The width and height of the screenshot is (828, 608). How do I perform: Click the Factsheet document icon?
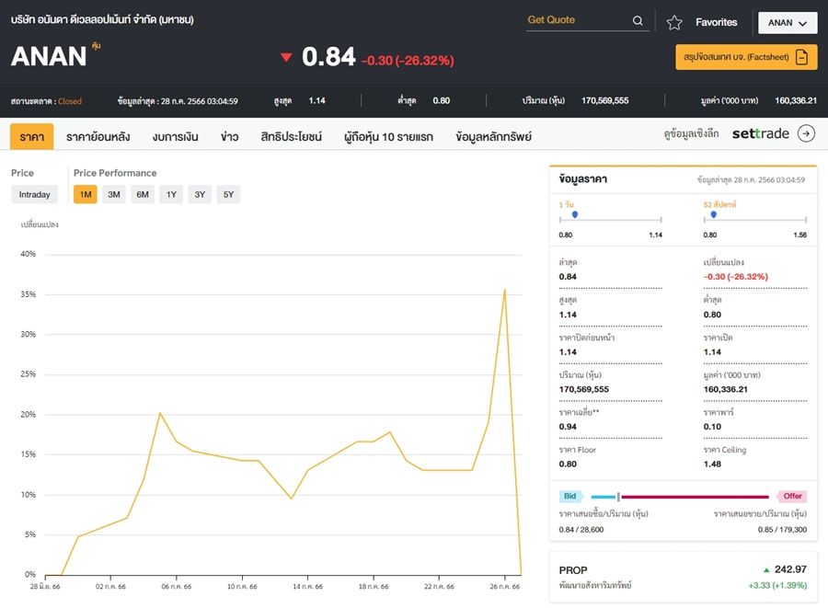801,57
